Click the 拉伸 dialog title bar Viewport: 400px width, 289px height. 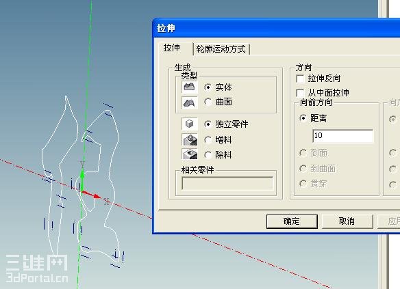276,28
